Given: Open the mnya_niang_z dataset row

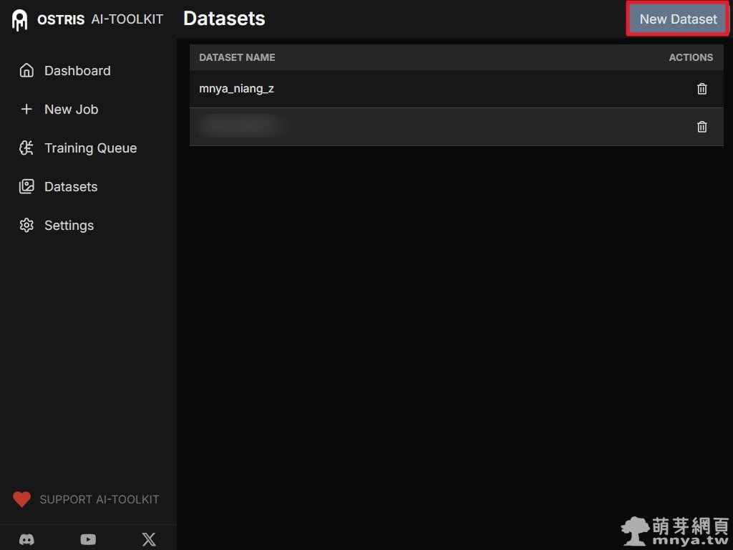Looking at the screenshot, I should (236, 89).
